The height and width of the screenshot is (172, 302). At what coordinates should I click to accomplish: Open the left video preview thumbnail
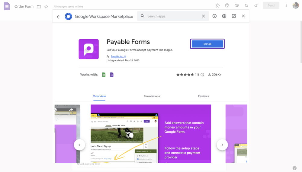click(67, 134)
